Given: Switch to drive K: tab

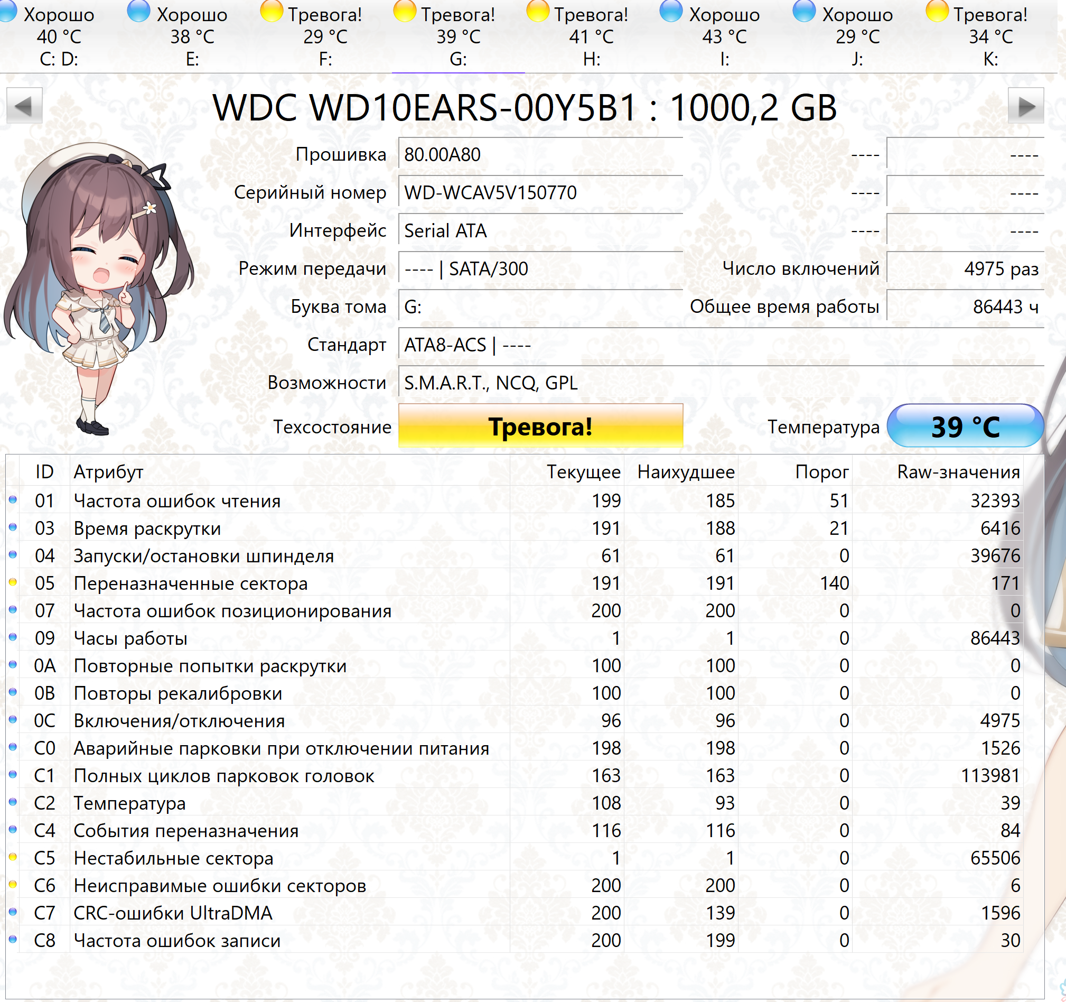Looking at the screenshot, I should point(990,35).
